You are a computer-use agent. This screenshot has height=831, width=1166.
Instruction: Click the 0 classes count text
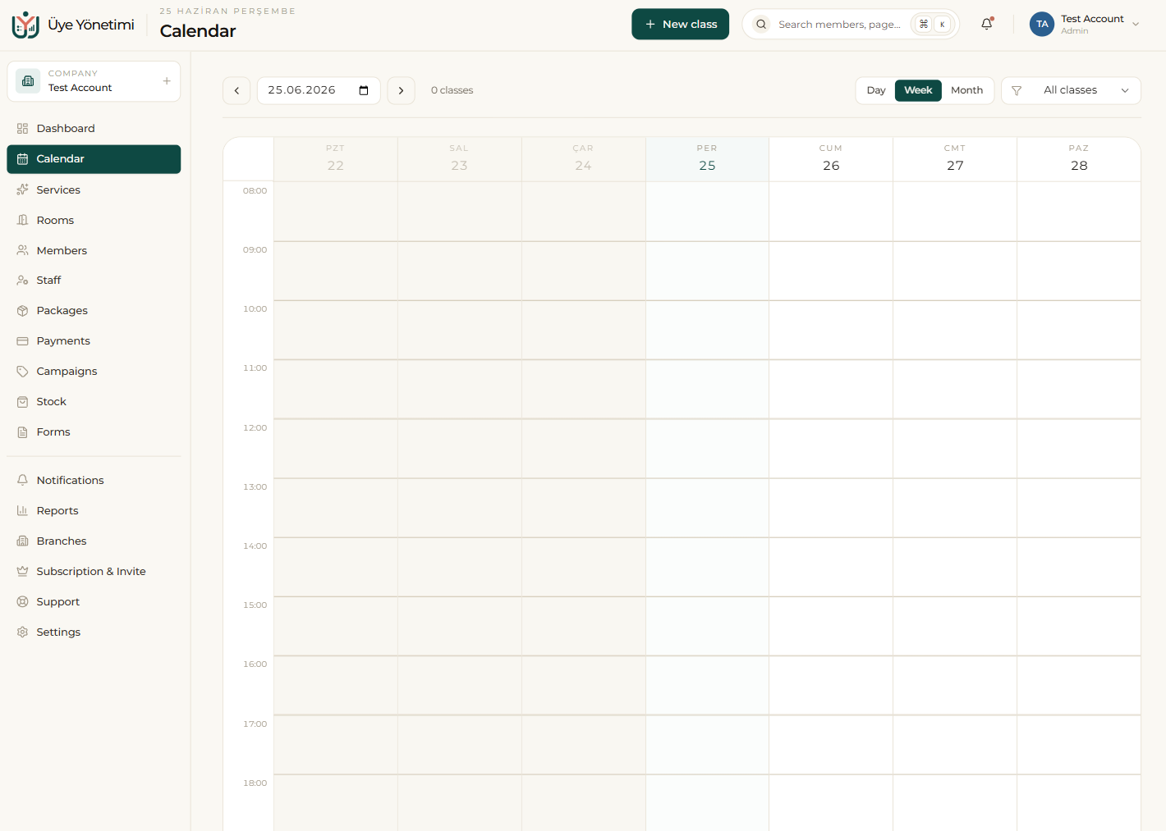click(x=452, y=90)
